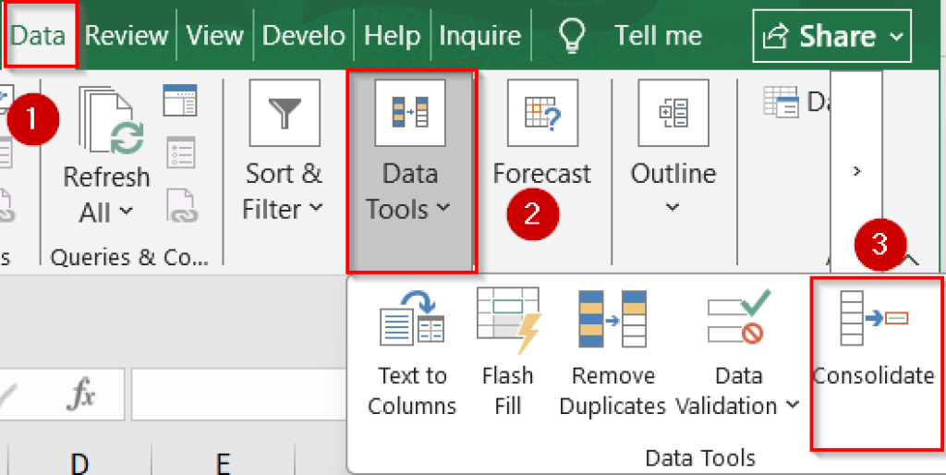946x475 pixels.
Task: Click the Data Validation icon
Action: pyautogui.click(x=739, y=317)
